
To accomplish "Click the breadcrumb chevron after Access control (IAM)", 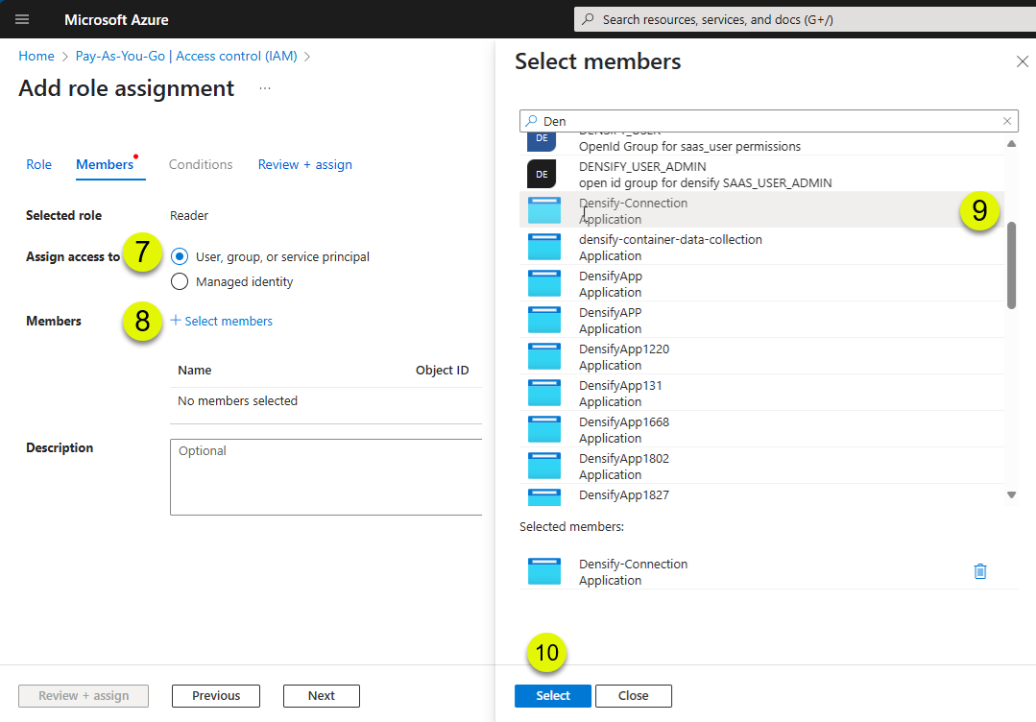I will (307, 57).
